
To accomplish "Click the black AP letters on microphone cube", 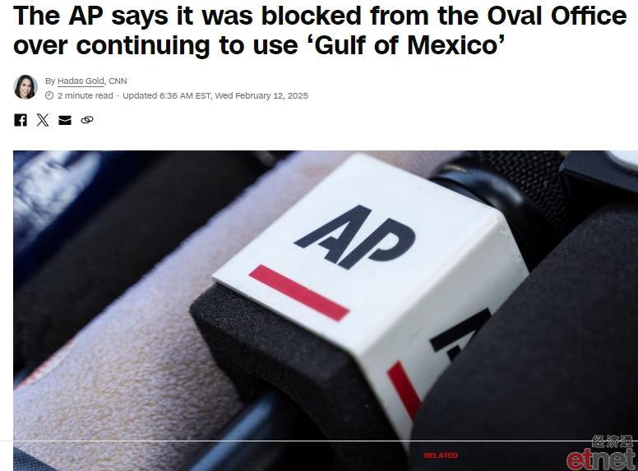I will click(355, 237).
